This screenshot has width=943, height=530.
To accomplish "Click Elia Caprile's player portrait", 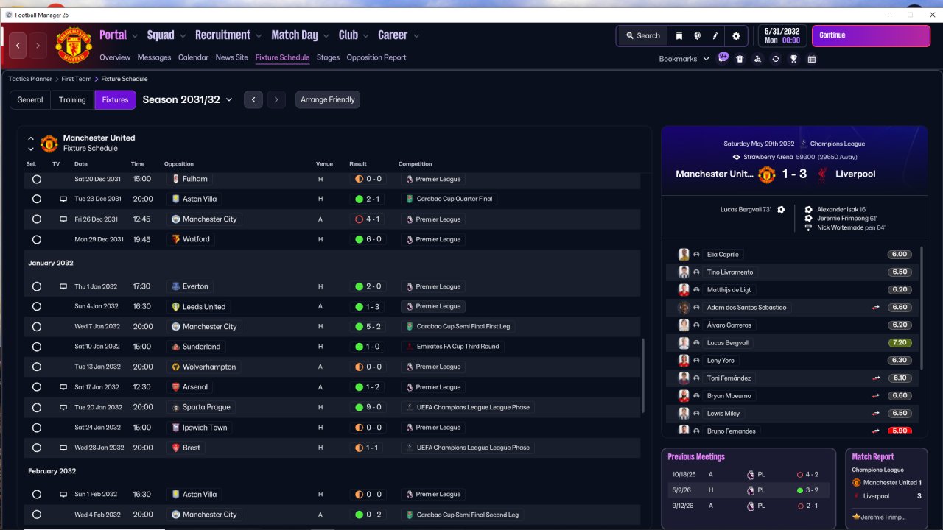I will [x=684, y=255].
